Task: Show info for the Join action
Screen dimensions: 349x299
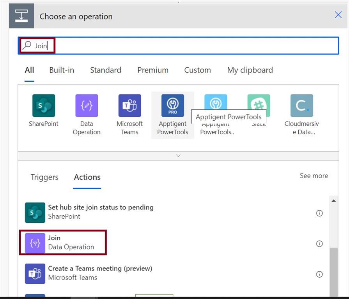Action: (x=319, y=244)
